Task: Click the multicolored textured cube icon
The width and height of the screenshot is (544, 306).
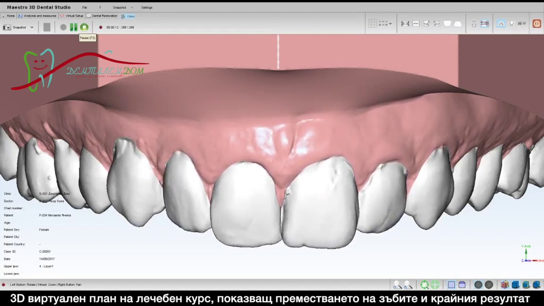Action: (504, 285)
